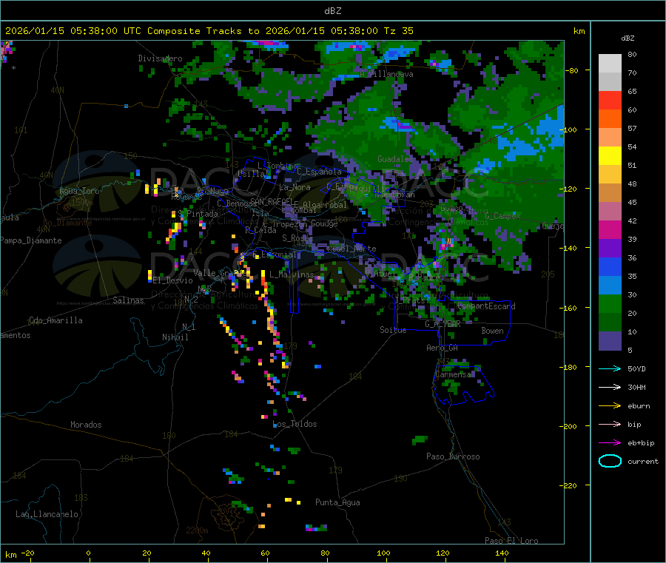
Task: Select the light blue band in dBZ scale
Action: point(610,286)
